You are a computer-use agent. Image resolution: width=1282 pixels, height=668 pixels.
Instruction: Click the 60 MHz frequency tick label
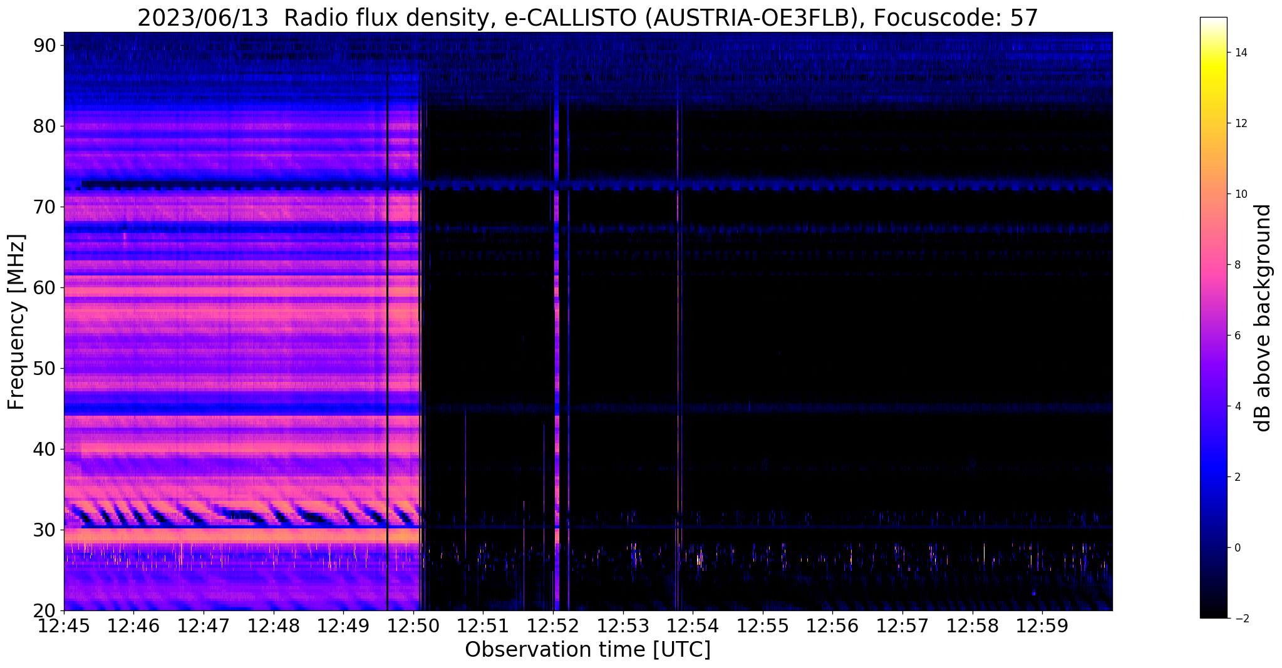tap(46, 287)
